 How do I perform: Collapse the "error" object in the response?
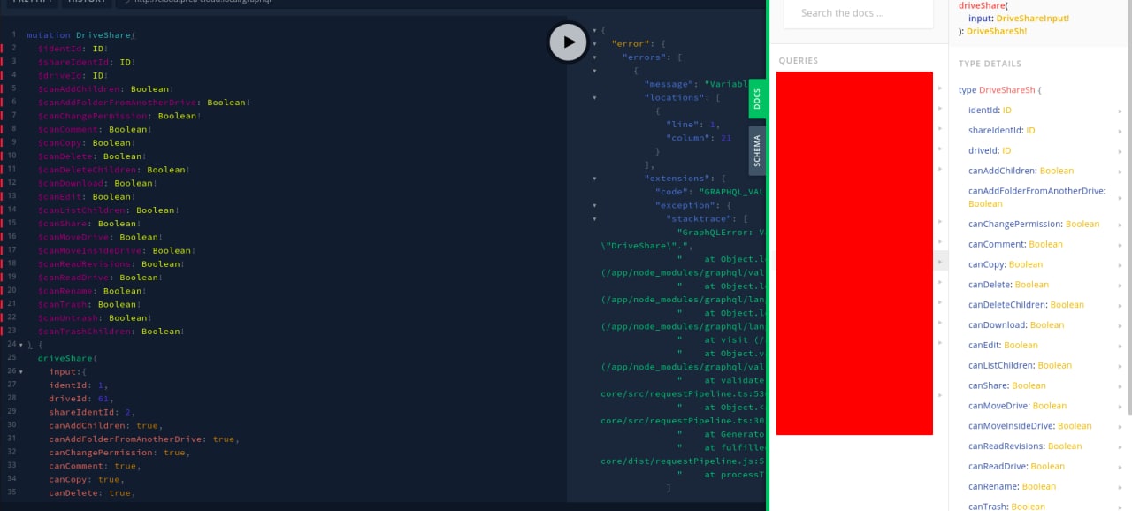pyautogui.click(x=594, y=43)
